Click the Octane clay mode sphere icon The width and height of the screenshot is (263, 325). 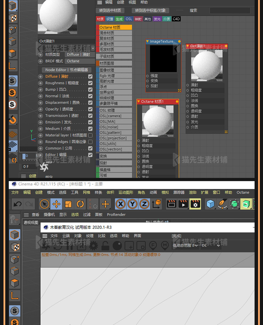117,246
